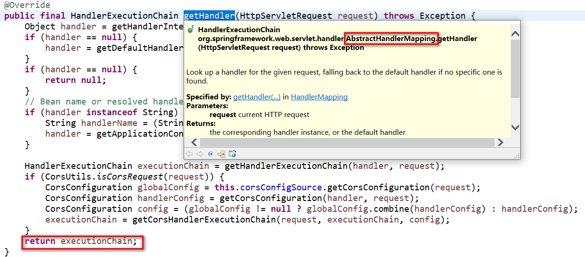
Task: Click scroll up arrow of popup vertical scrollbar
Action: pos(515,34)
